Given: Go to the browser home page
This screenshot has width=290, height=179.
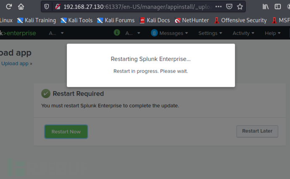Looking at the screenshot, I should (21, 7).
